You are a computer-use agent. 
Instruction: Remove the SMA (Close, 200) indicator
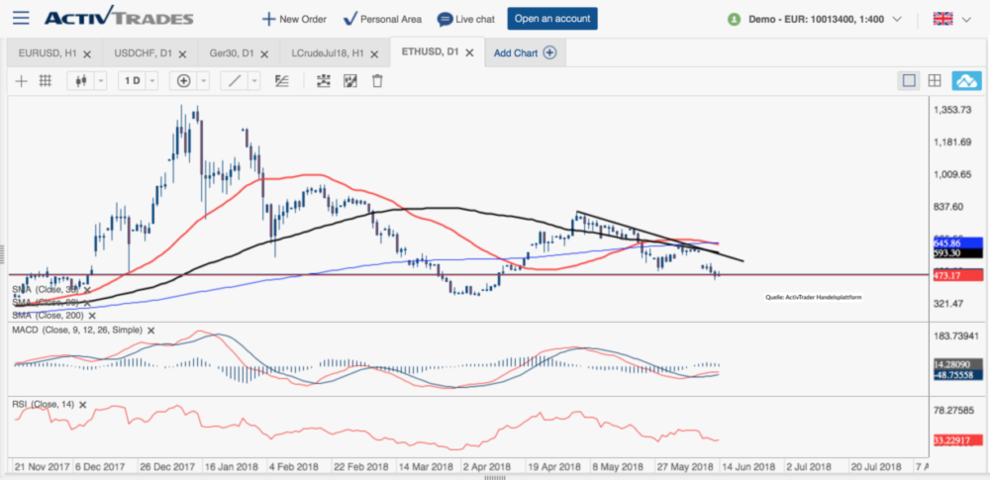pos(92,315)
